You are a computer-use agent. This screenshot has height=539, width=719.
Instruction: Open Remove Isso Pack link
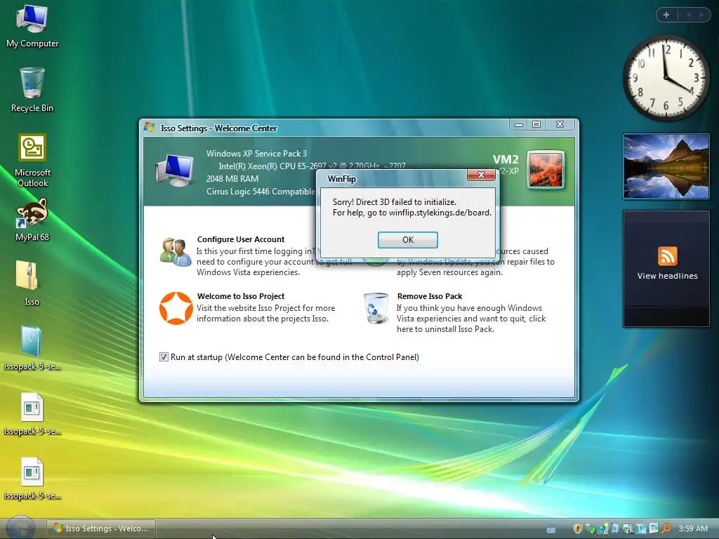click(x=430, y=296)
